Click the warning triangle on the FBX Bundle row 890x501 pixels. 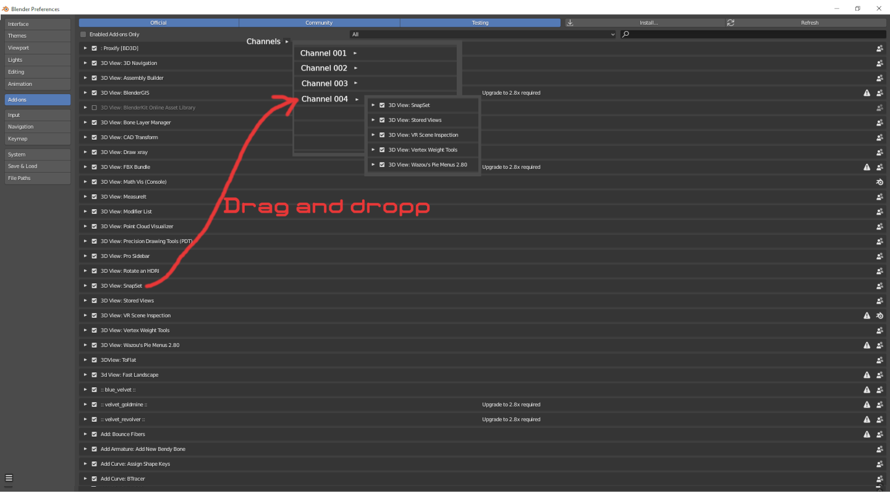pyautogui.click(x=867, y=167)
